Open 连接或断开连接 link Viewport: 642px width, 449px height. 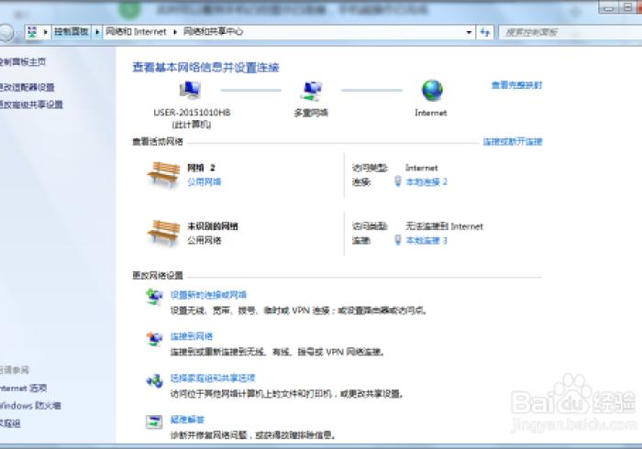(x=513, y=141)
